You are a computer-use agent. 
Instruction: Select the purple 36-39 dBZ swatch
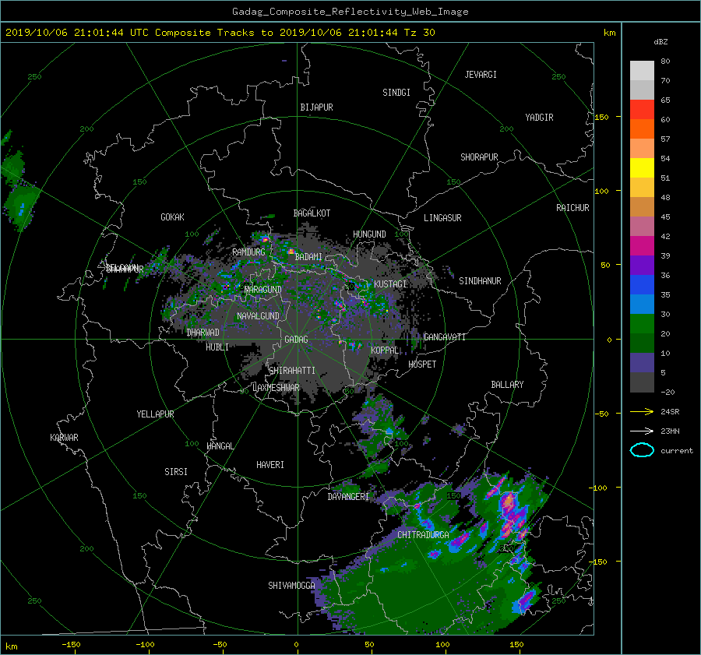pyautogui.click(x=642, y=266)
